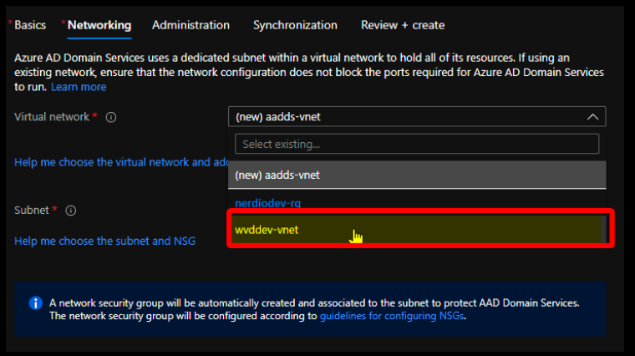
Task: Click the Select existing search field
Action: pyautogui.click(x=417, y=145)
